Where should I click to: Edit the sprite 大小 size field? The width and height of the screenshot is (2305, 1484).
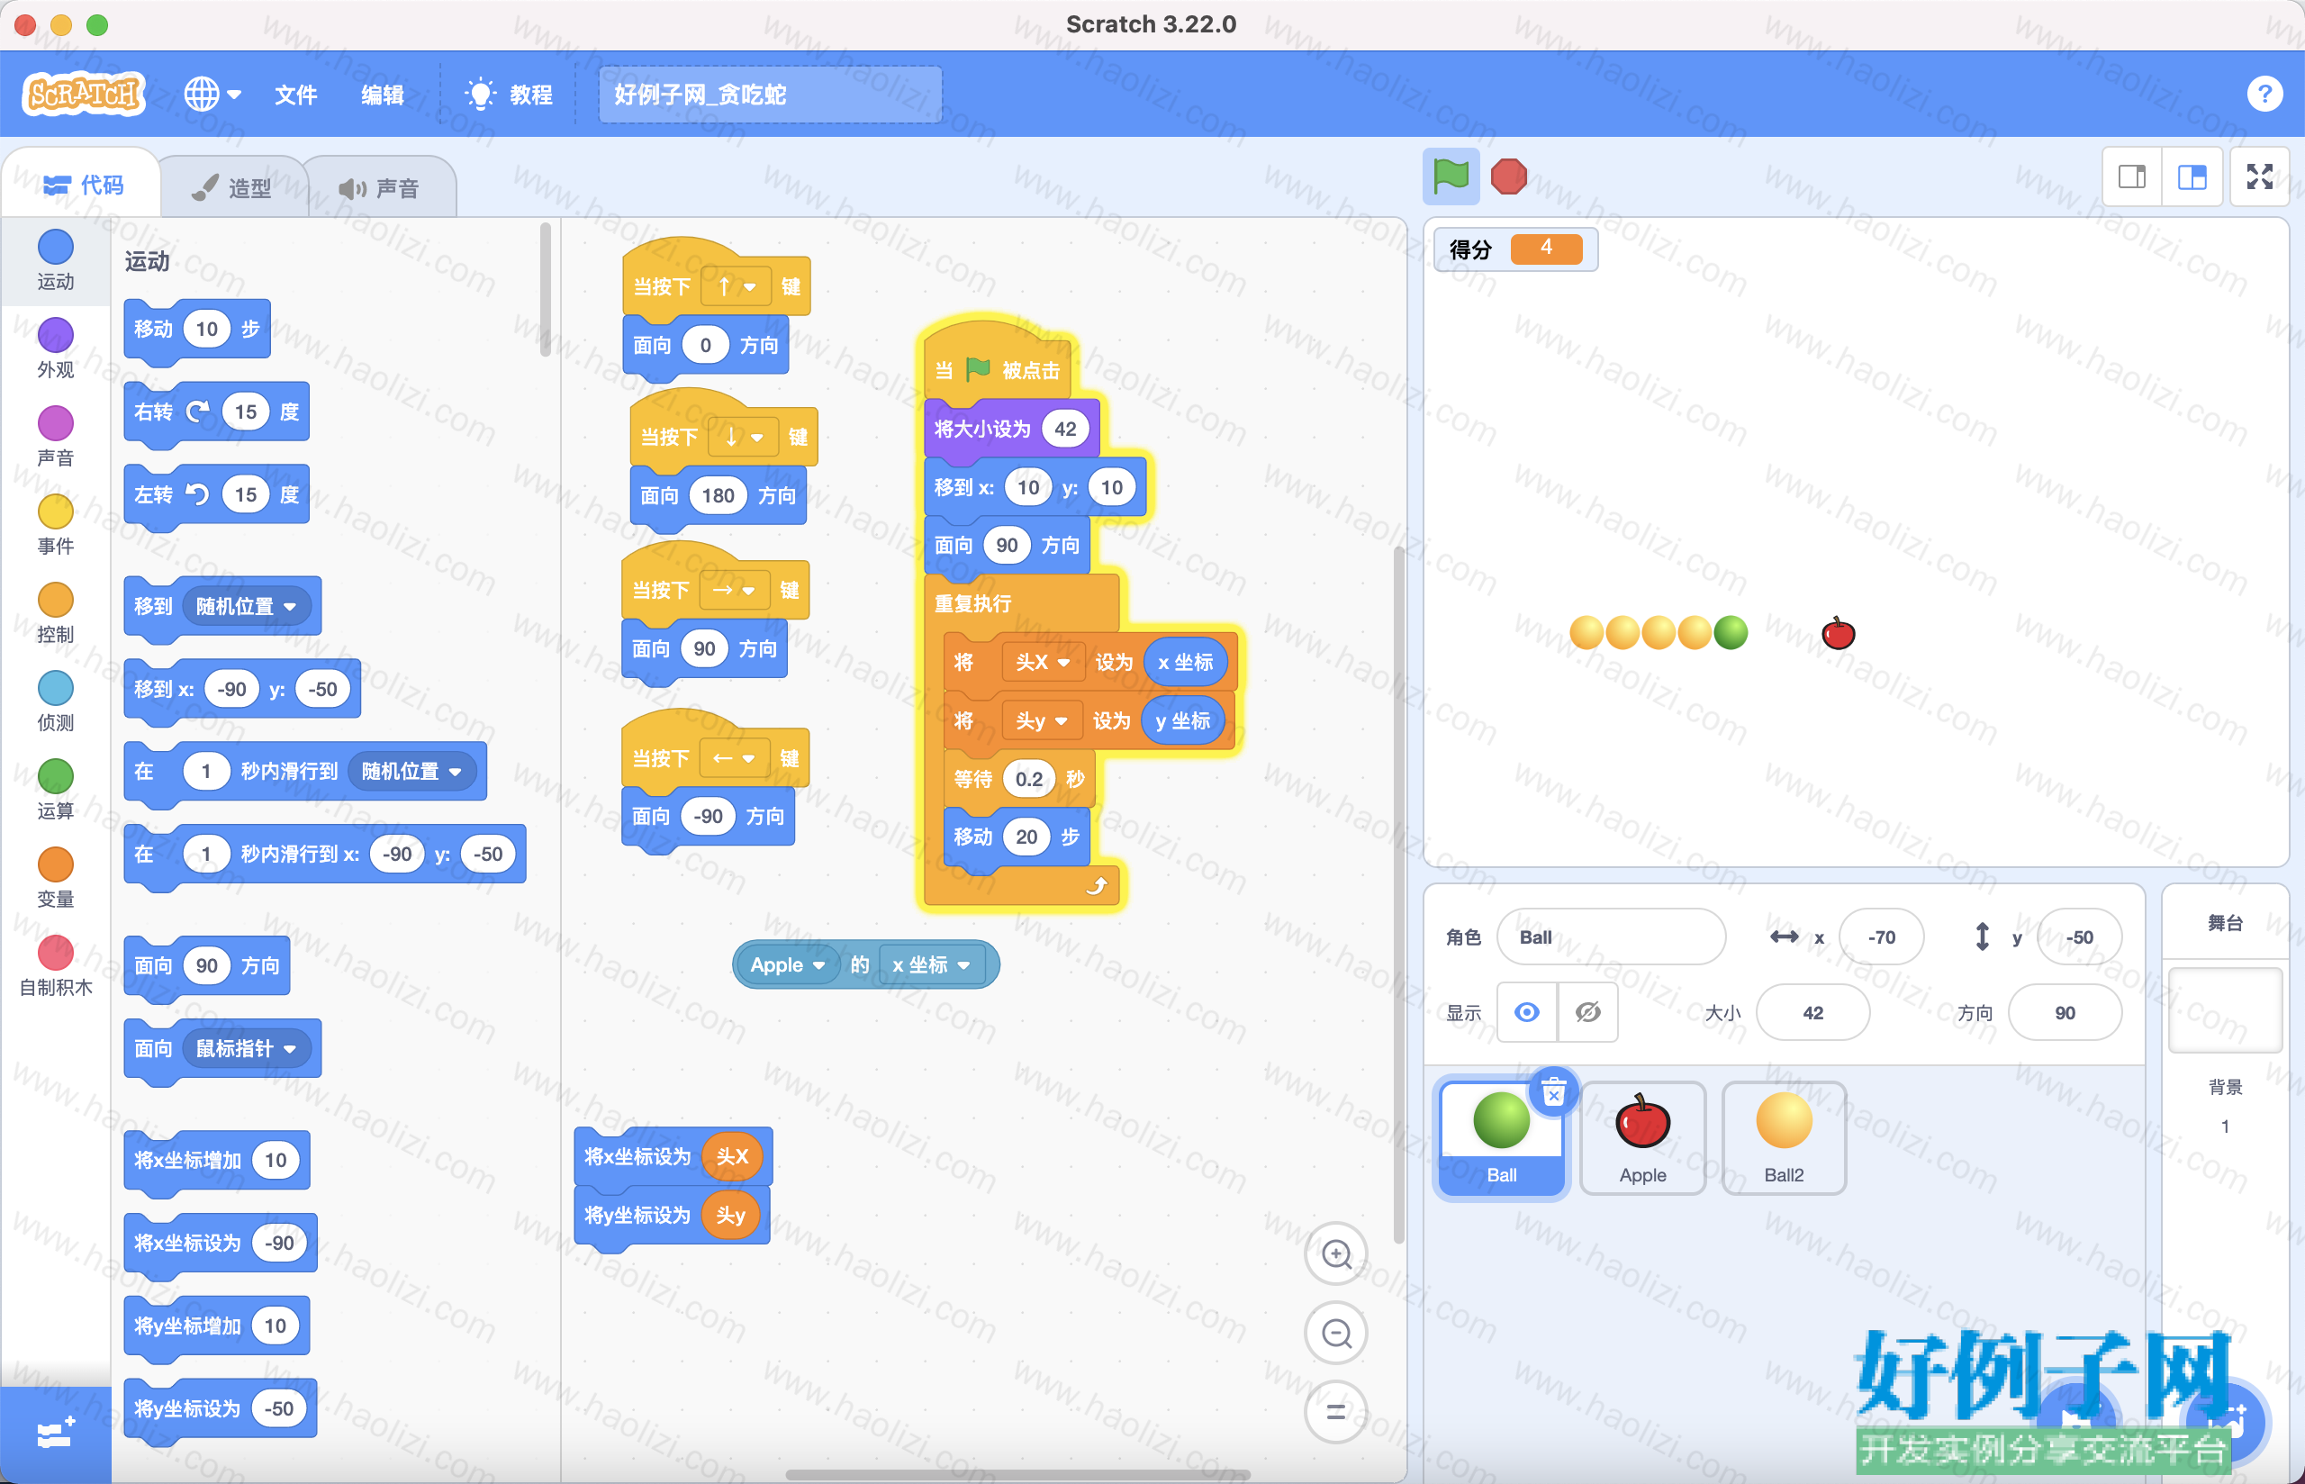tap(1812, 1012)
